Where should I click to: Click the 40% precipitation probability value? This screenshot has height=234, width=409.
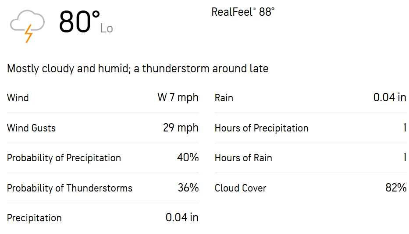[188, 158]
